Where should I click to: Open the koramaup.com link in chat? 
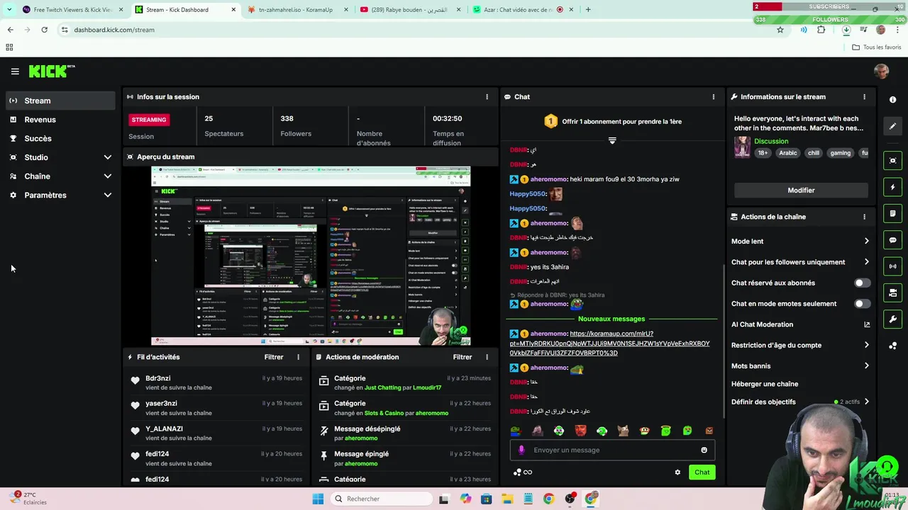609,344
